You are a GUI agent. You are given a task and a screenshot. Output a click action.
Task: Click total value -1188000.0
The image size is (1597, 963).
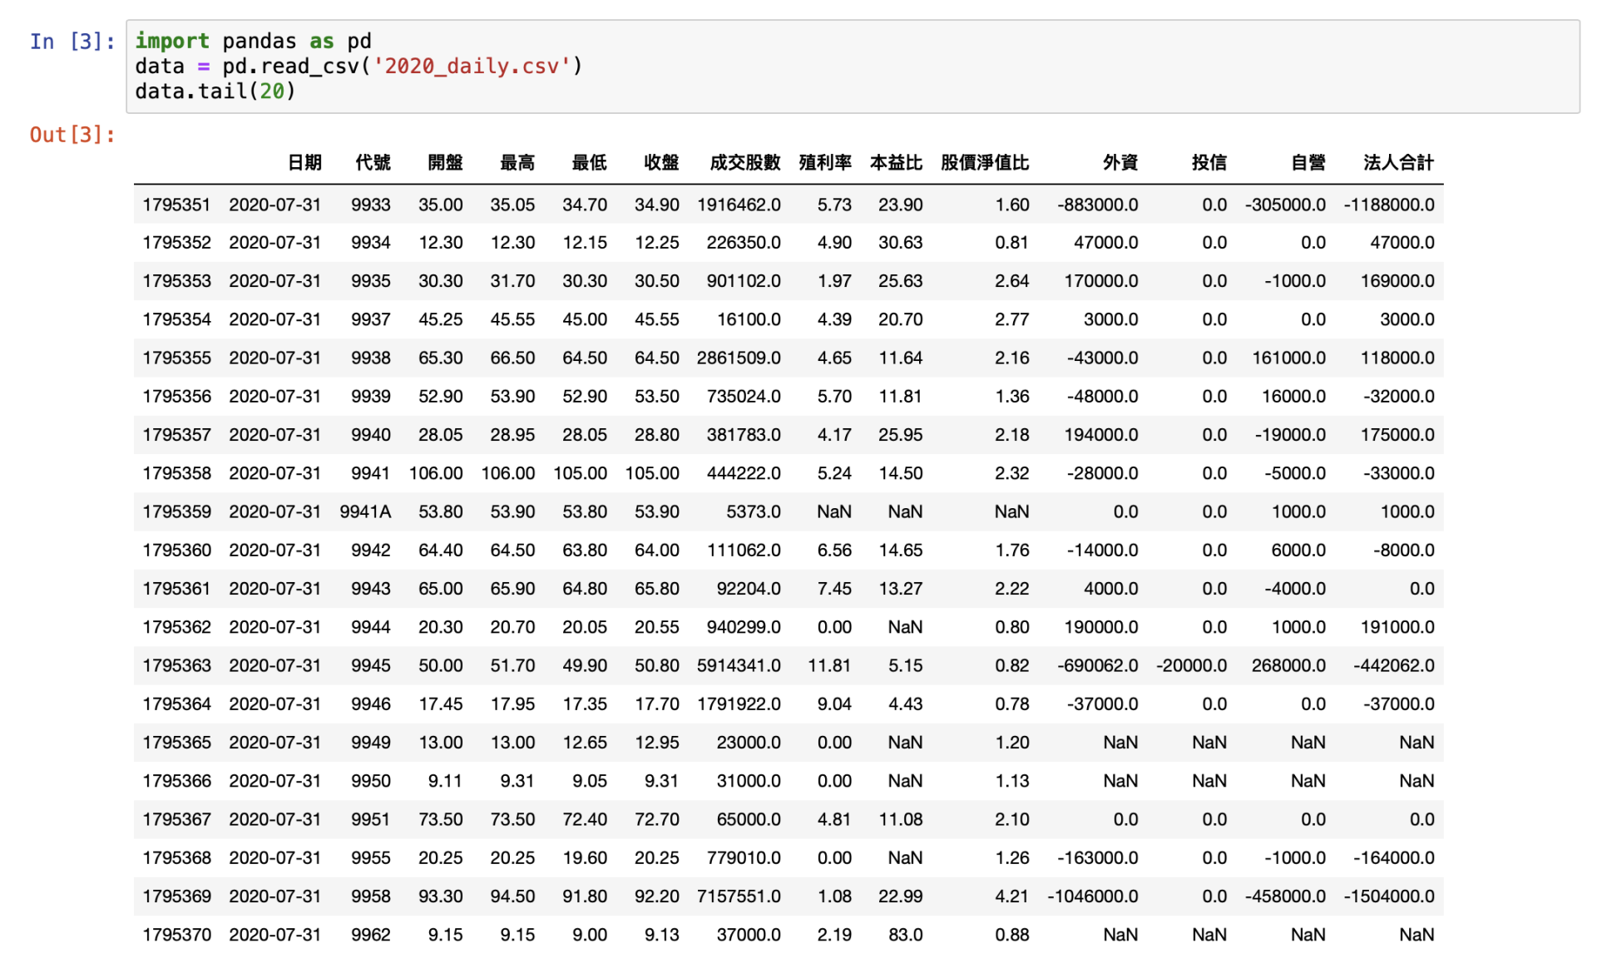click(x=1389, y=205)
